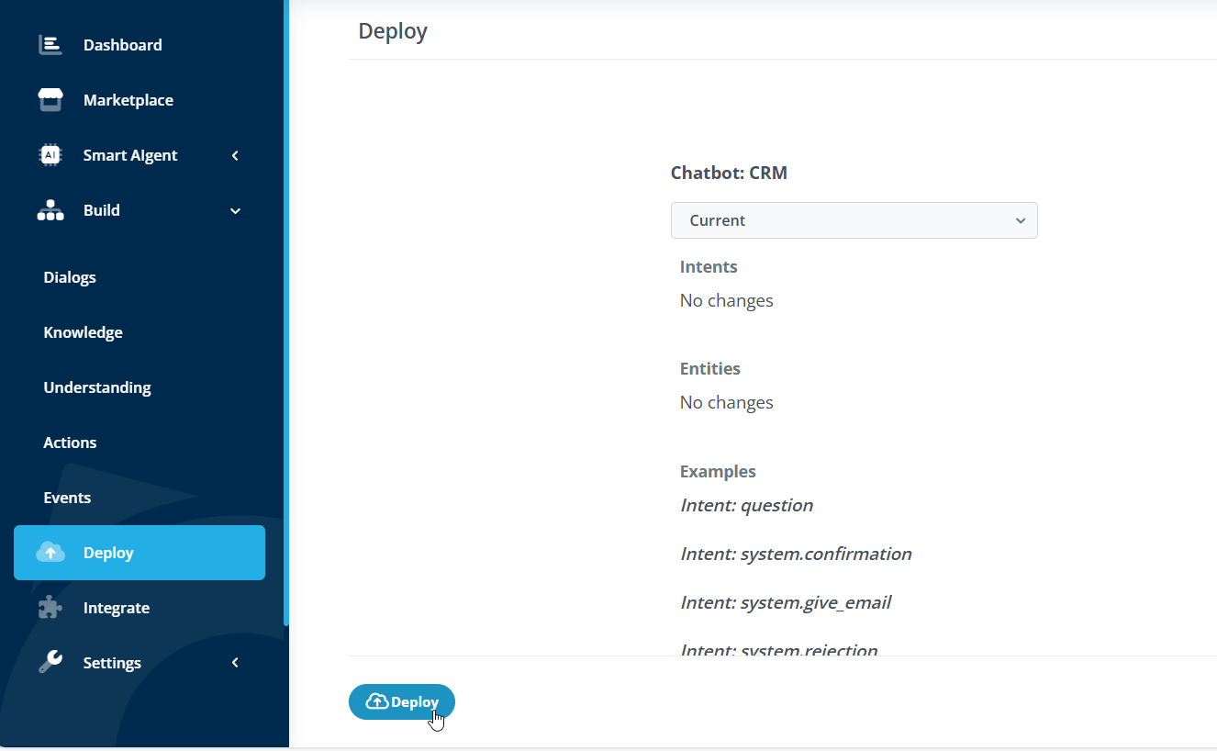Select the Smart AIgent menu label
Screen dimensions: 1217x751
[x=130, y=155]
